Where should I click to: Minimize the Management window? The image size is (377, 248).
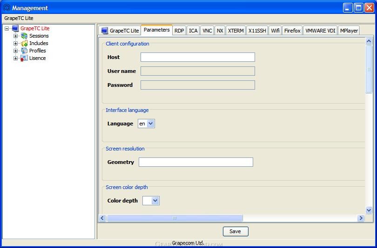(348, 8)
